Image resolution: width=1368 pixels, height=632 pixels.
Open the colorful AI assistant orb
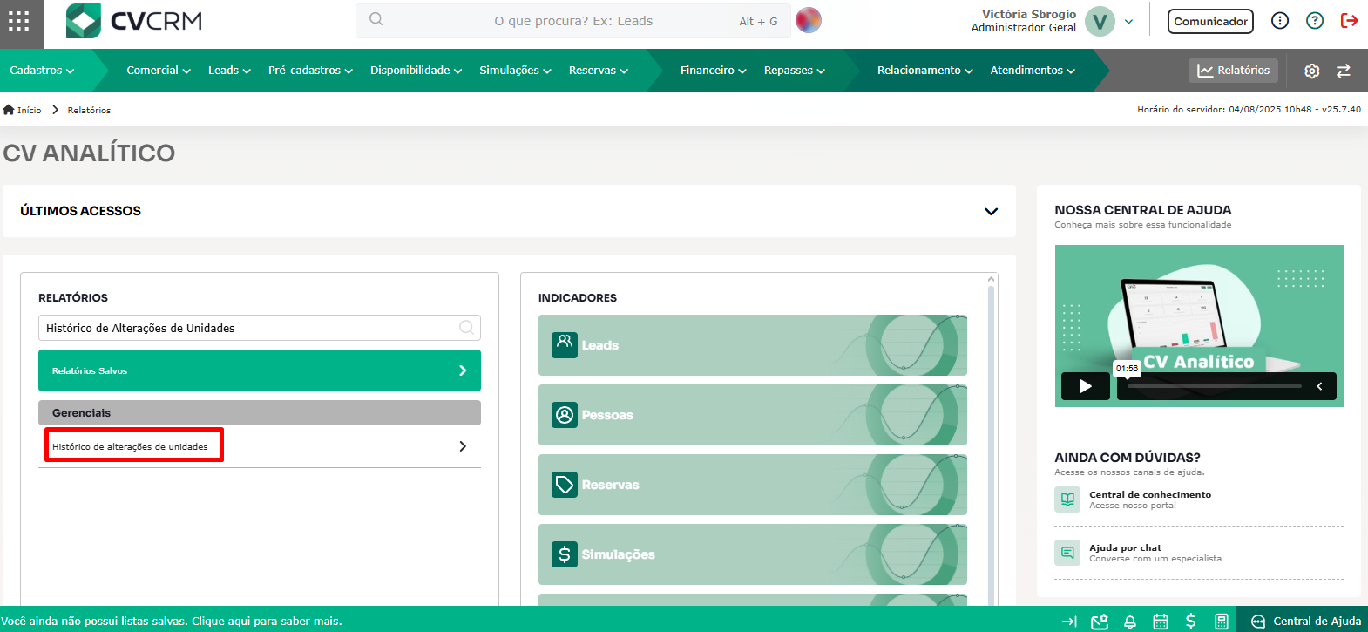pyautogui.click(x=809, y=20)
